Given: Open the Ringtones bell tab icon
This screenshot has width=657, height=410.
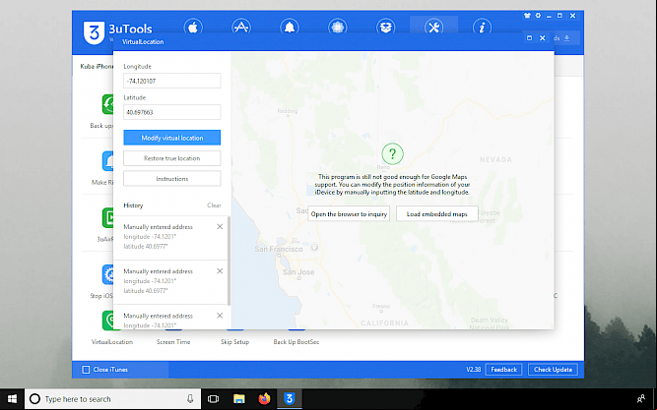Looking at the screenshot, I should 290,28.
